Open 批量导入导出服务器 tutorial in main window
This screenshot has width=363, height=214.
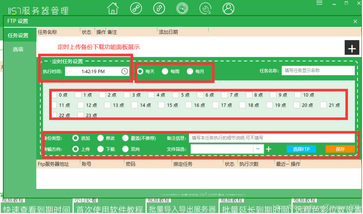click(x=183, y=209)
